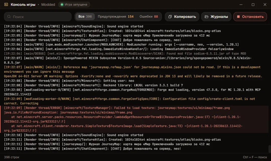Image resolution: width=271 pixels, height=161 pixels.
Task: Select the stack trace line with ResourceProvider.java:17
Action: [x=122, y=119]
